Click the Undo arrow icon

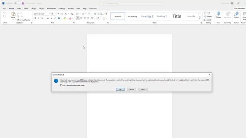[x=4, y=13]
